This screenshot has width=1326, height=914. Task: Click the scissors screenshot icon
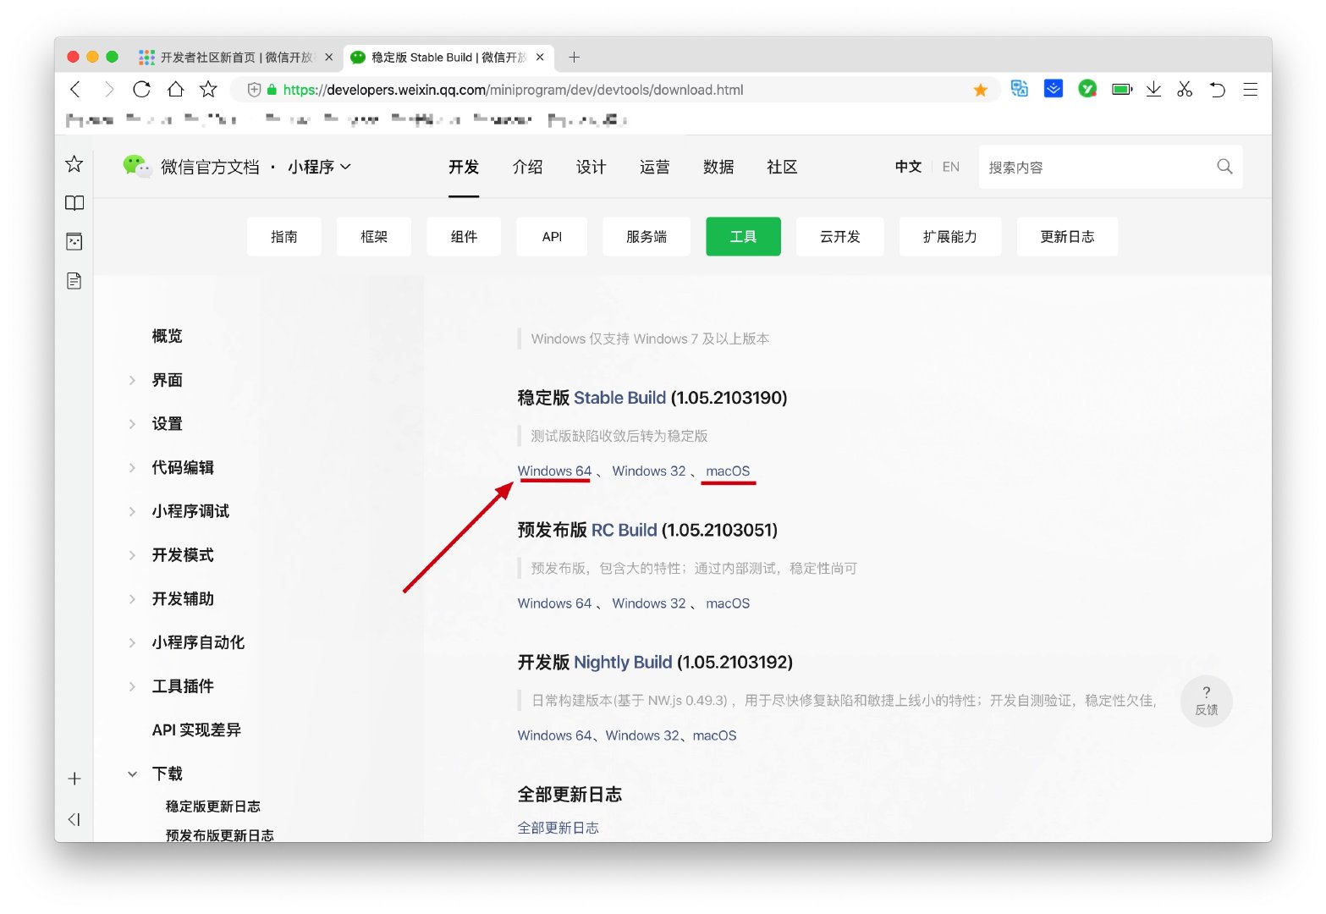click(1185, 89)
